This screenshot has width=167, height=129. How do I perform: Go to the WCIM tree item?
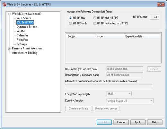[x=21, y=31]
